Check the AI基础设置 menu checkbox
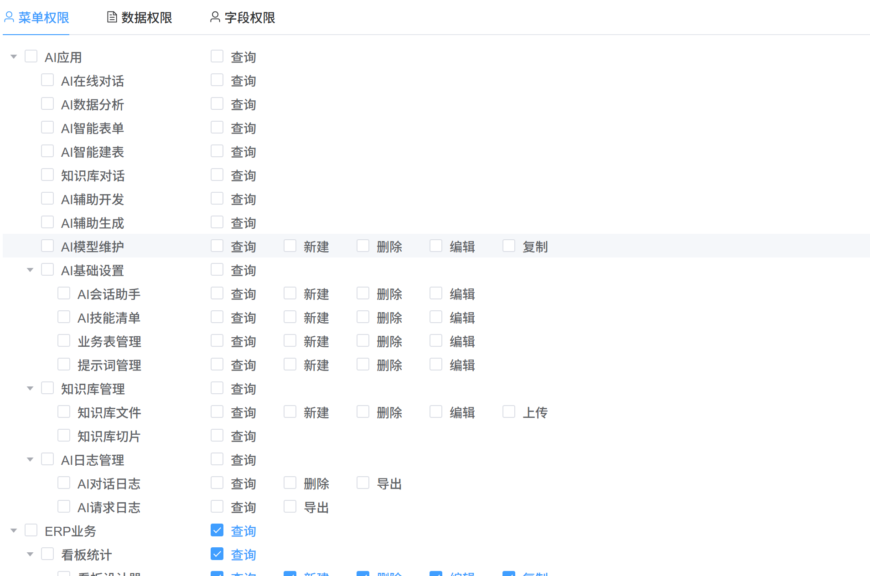The height and width of the screenshot is (576, 870). (47, 270)
